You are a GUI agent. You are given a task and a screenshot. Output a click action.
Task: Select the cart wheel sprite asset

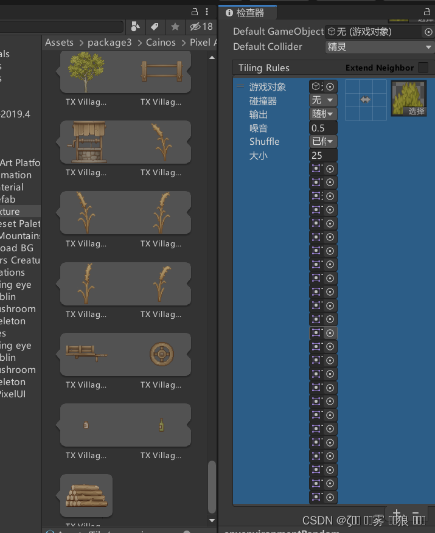[161, 354]
